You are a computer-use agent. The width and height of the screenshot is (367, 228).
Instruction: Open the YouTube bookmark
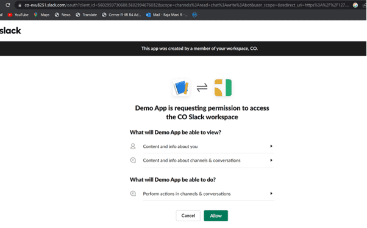point(18,15)
